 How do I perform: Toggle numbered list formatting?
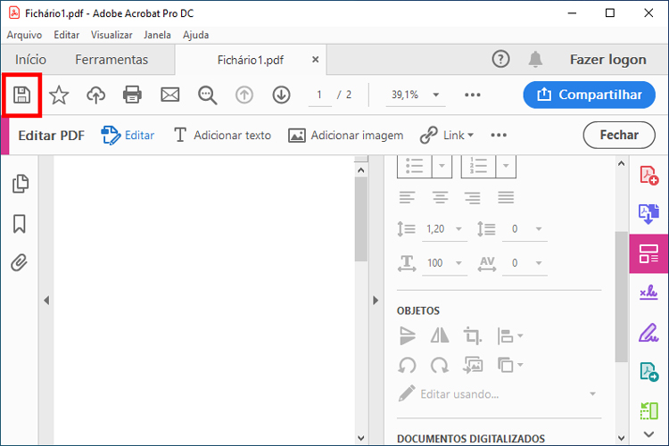point(478,166)
